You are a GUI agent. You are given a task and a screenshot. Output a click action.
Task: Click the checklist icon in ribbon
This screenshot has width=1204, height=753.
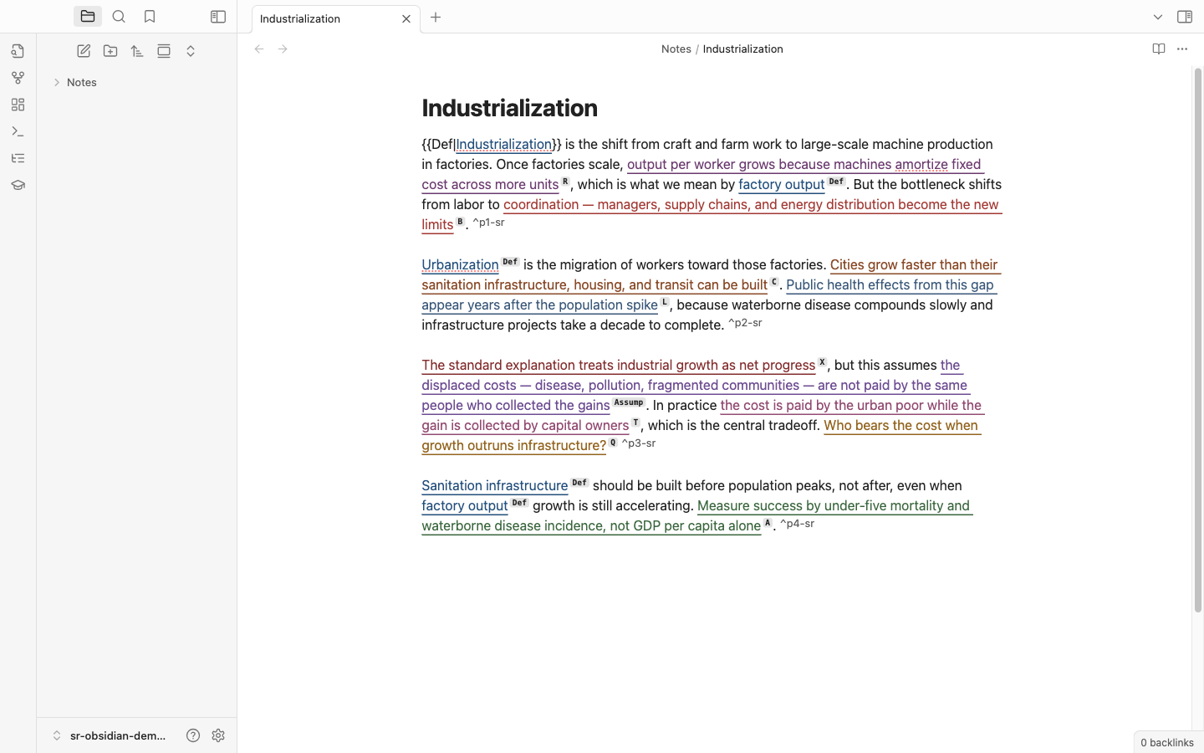pos(18,158)
